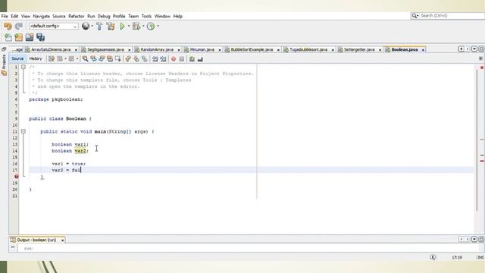Open the Source menu
This screenshot has width=485, height=273.
tap(59, 16)
